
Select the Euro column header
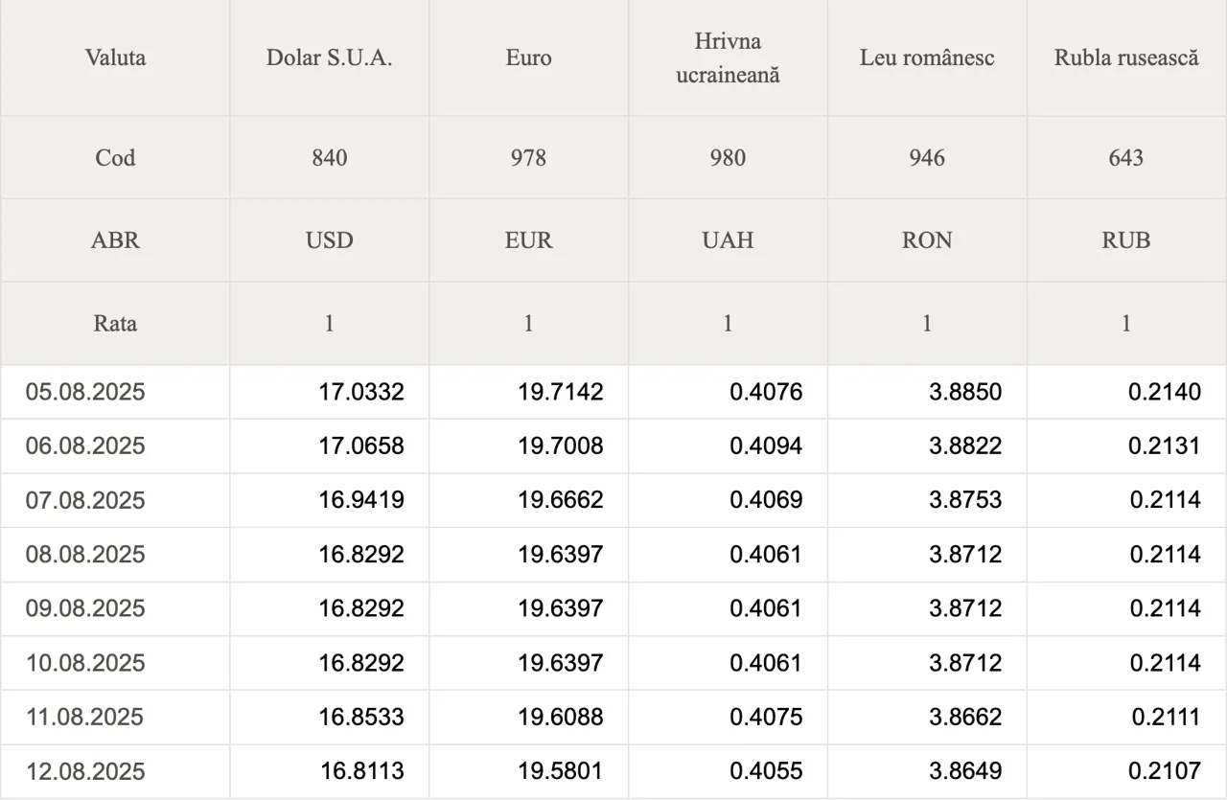(x=529, y=57)
